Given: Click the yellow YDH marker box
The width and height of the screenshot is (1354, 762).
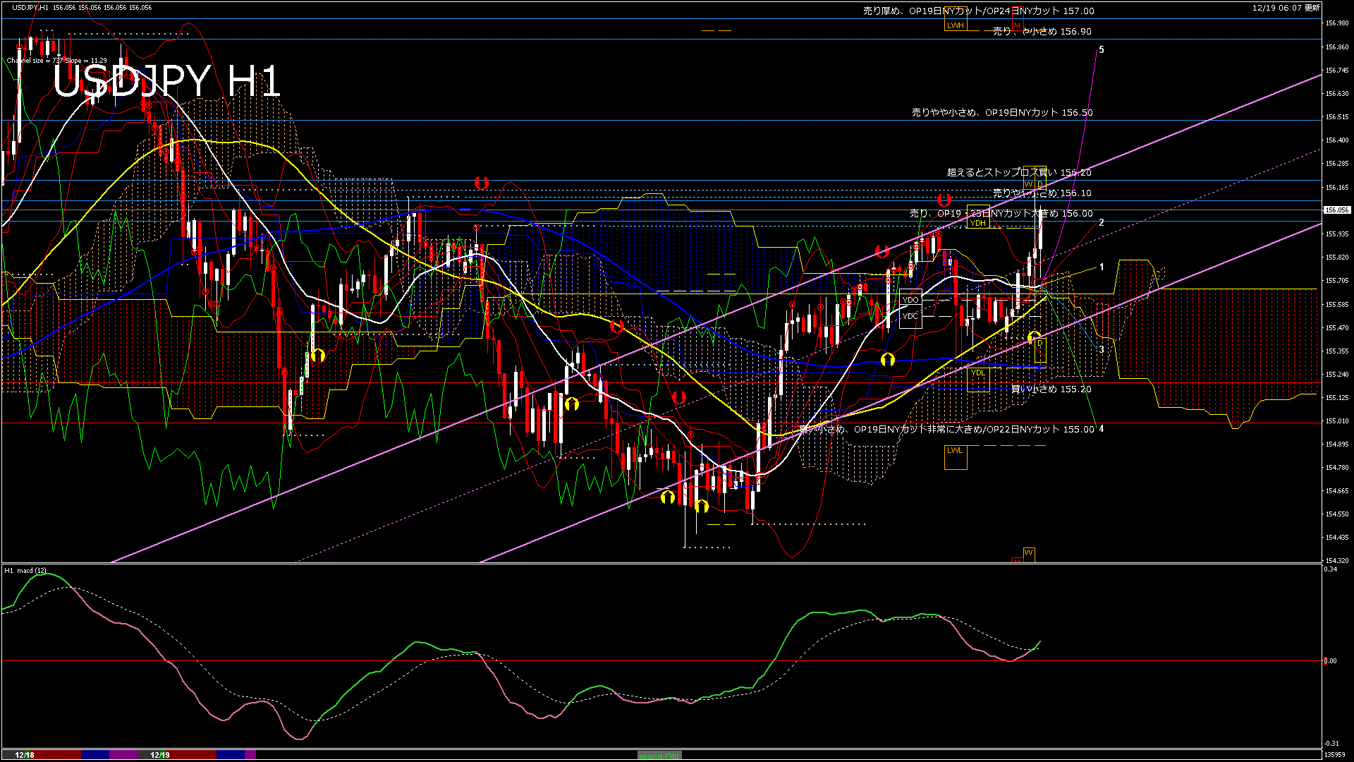Looking at the screenshot, I should tap(977, 223).
